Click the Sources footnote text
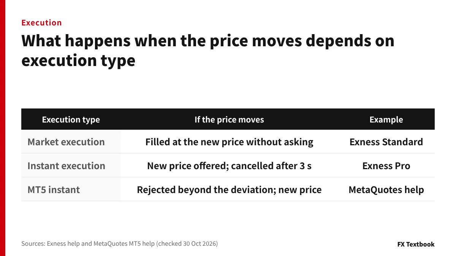 point(119,244)
